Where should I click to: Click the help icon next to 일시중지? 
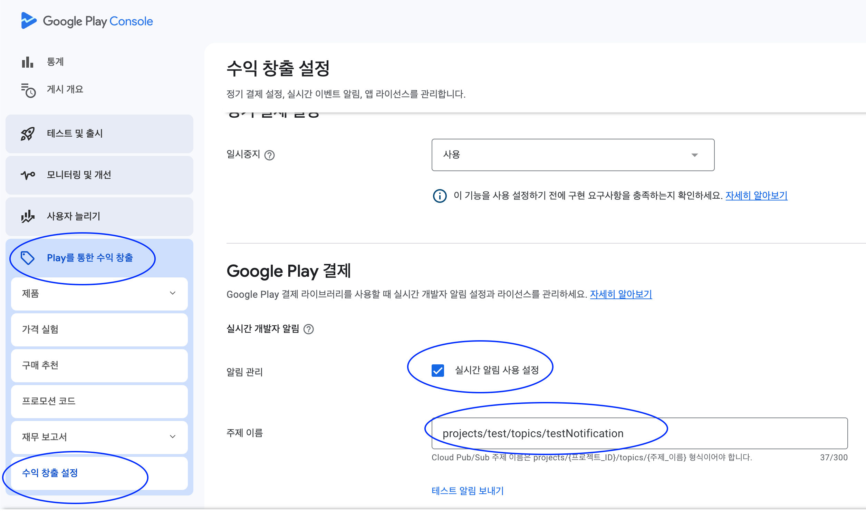coord(269,155)
